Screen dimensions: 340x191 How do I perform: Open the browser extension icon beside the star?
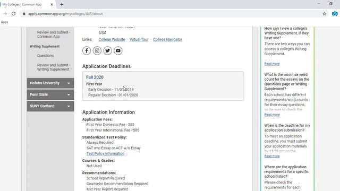[335, 14]
